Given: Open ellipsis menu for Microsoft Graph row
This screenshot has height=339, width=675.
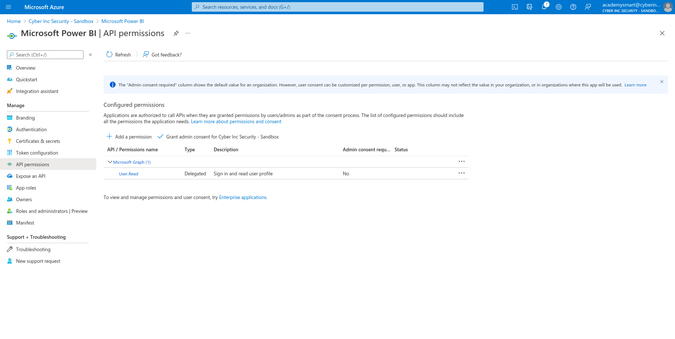Looking at the screenshot, I should tap(462, 161).
